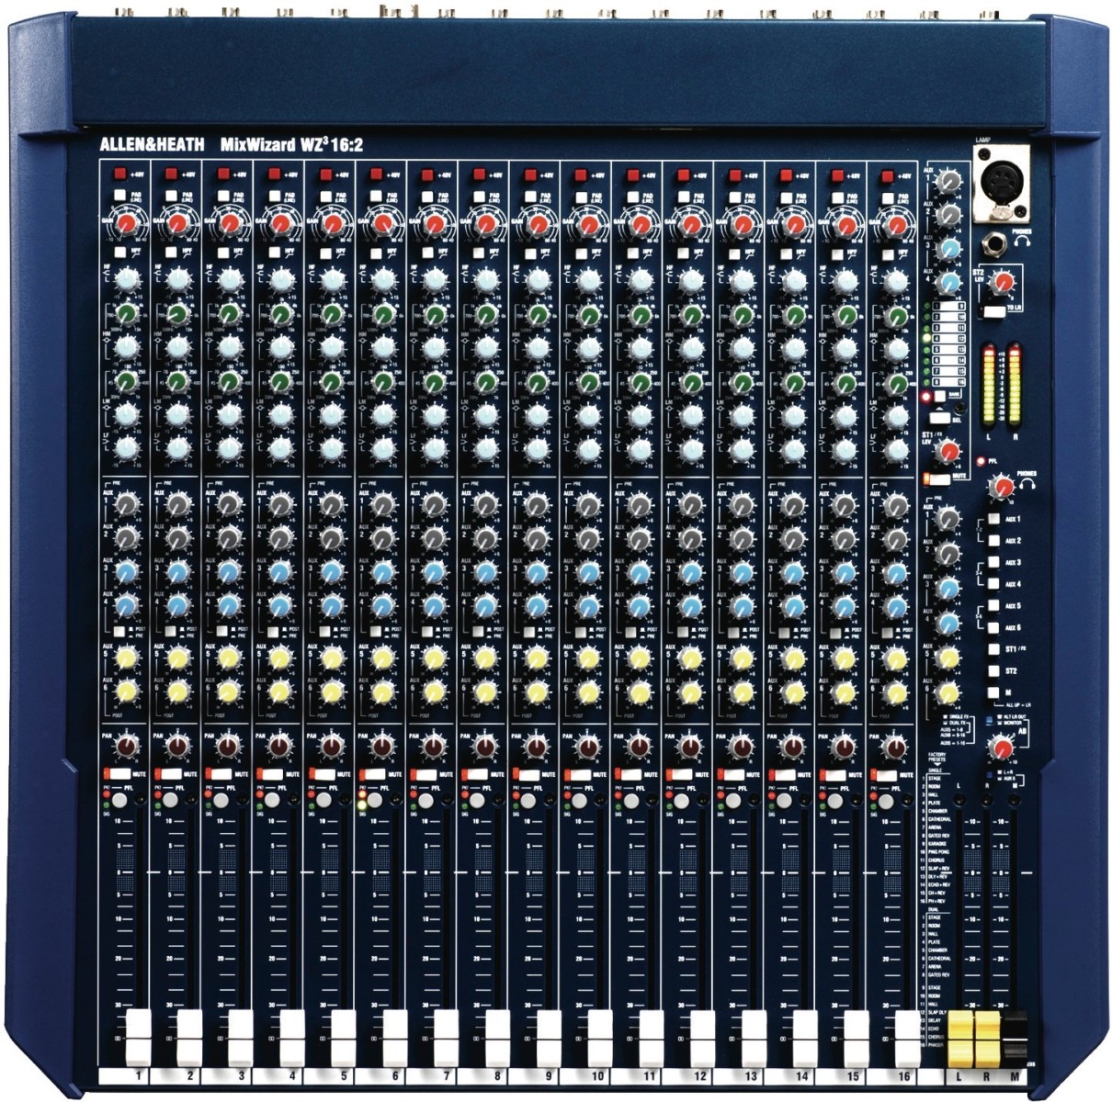Engage the PAD (LINE) button on channel 1

[x=120, y=196]
